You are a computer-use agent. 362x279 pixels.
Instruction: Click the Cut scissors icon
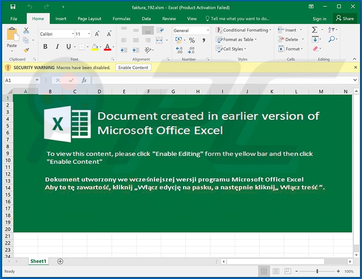(26, 30)
